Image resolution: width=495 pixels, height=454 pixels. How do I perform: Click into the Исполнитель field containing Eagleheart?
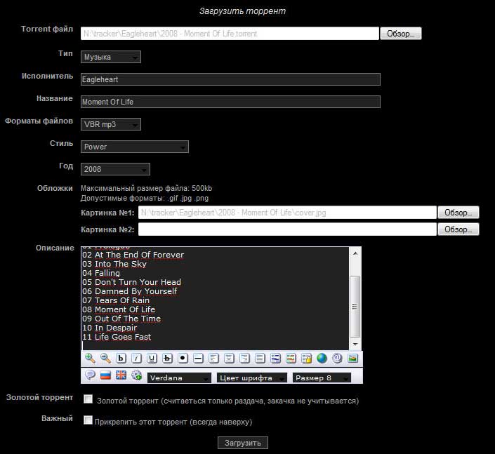pos(230,79)
